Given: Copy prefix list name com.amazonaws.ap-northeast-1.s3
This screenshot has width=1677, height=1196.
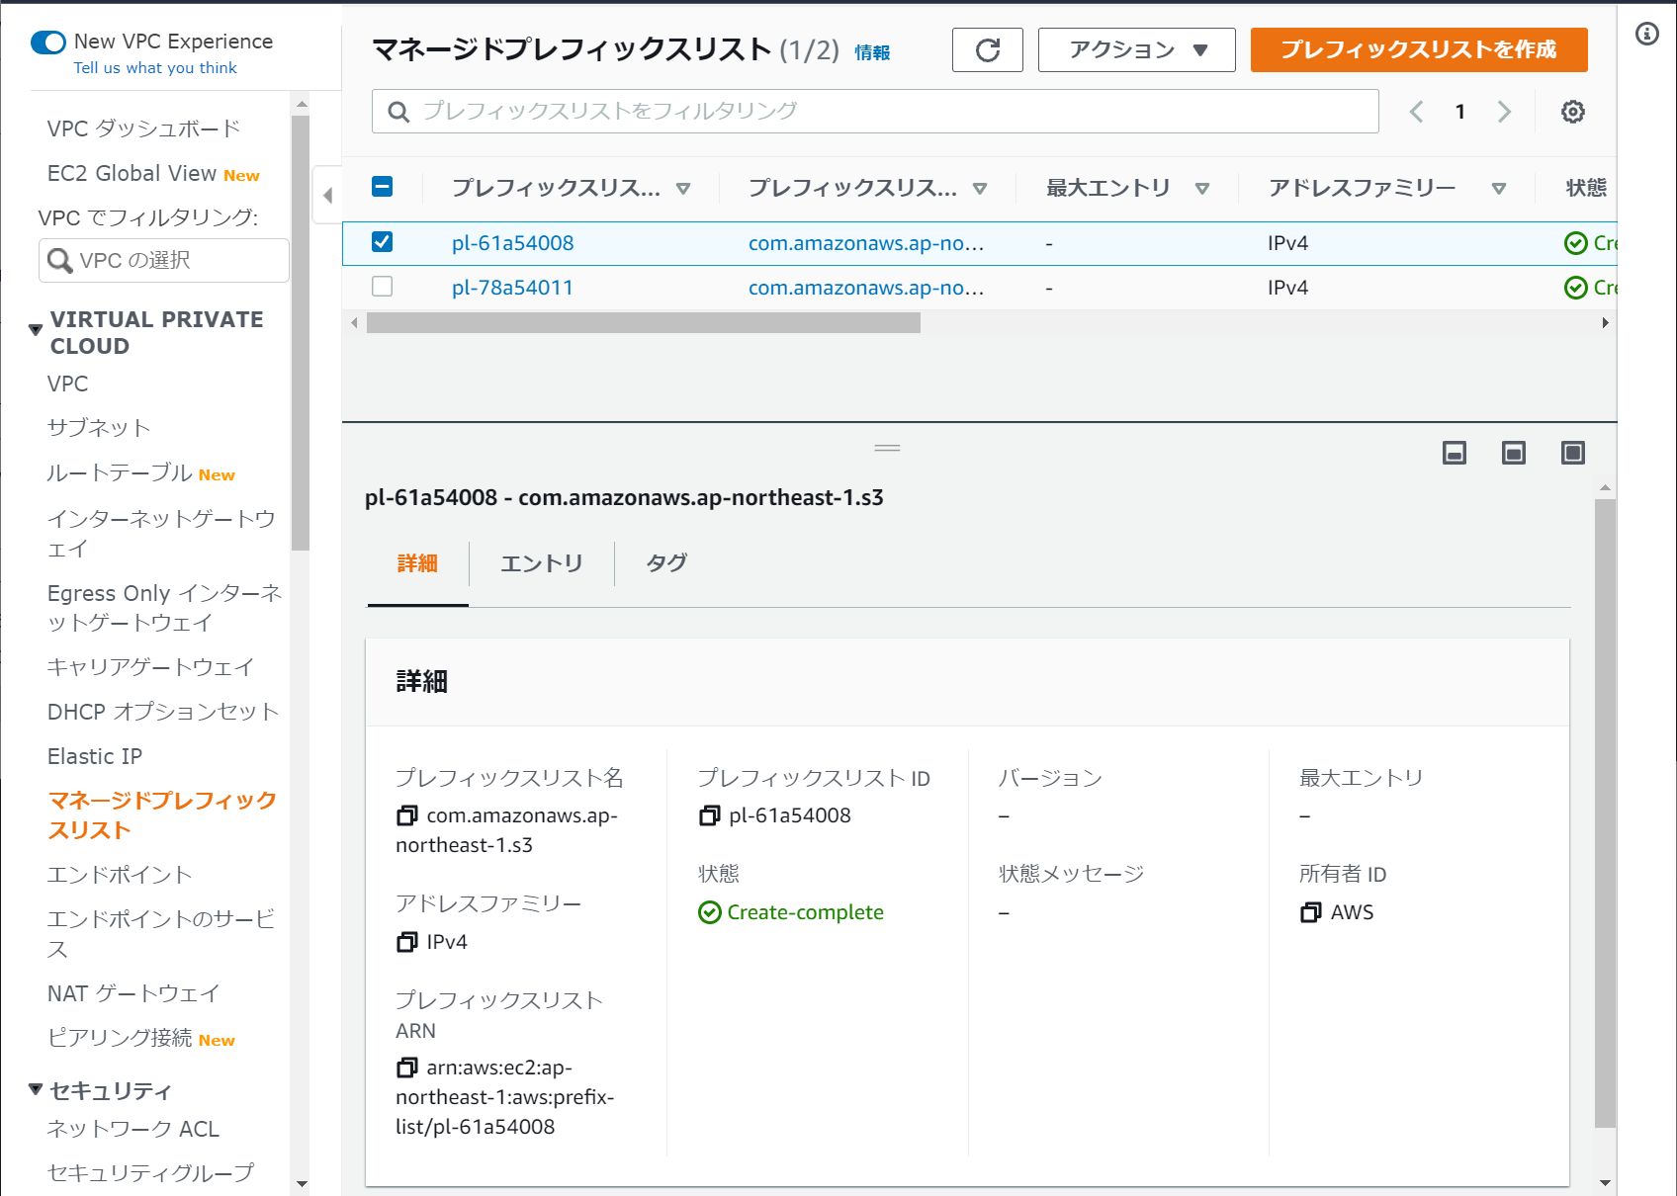Looking at the screenshot, I should [406, 815].
